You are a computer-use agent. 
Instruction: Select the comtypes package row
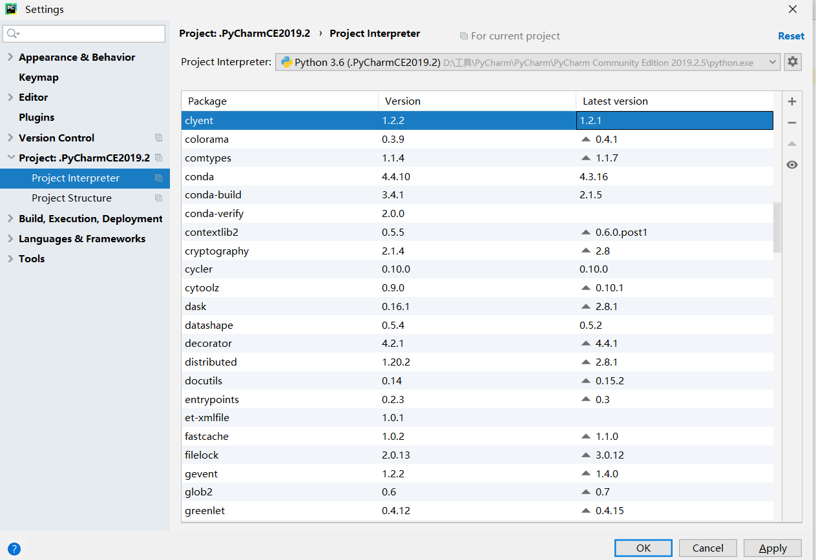pos(477,158)
